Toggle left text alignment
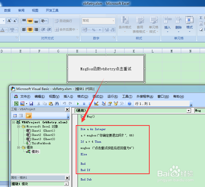 coord(24,30)
